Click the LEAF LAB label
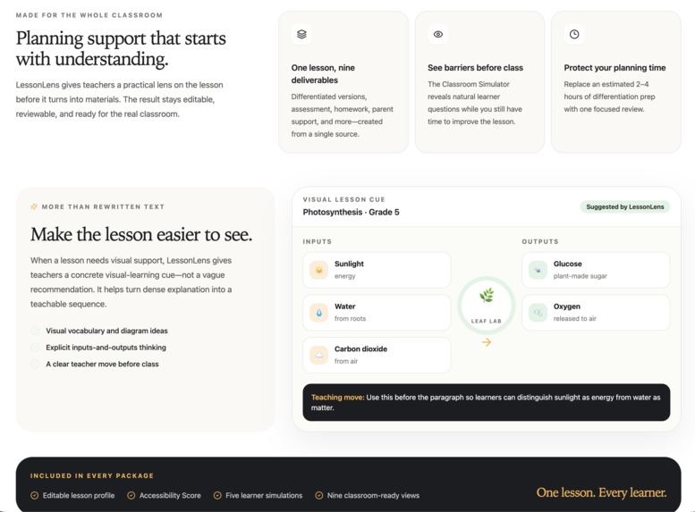The image size is (695, 512). (487, 321)
